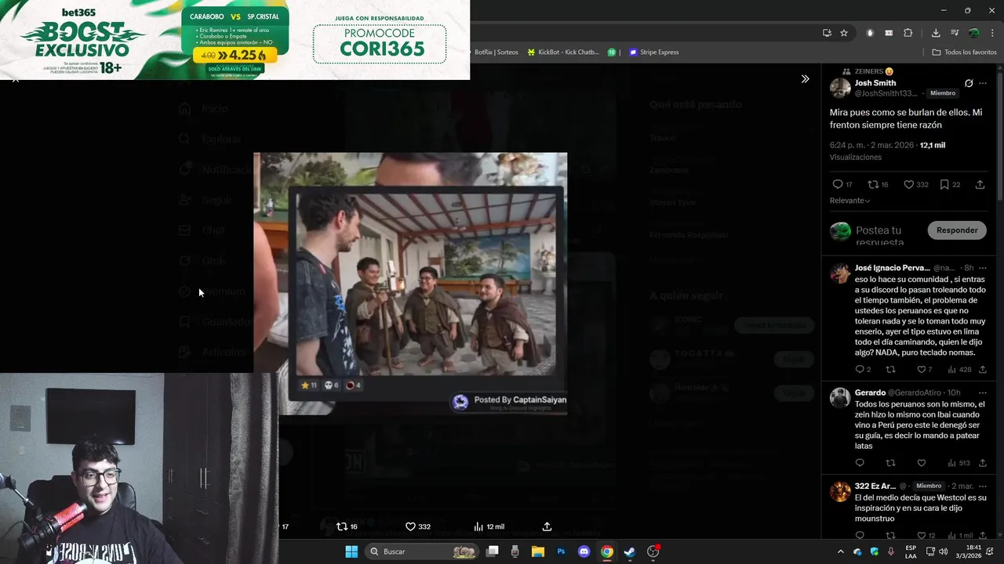Open more options on Gerardo's reply

coord(983,392)
